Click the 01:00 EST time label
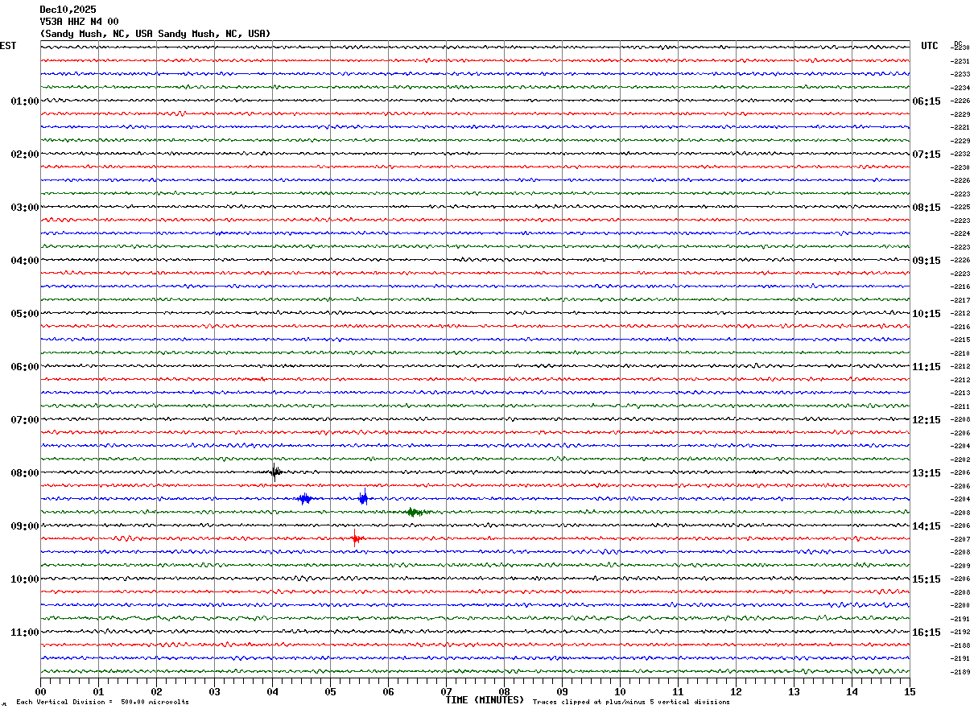This screenshot has height=713, width=974. [25, 101]
